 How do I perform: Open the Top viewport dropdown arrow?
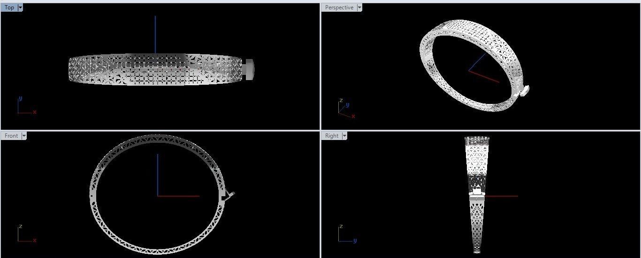[x=20, y=8]
